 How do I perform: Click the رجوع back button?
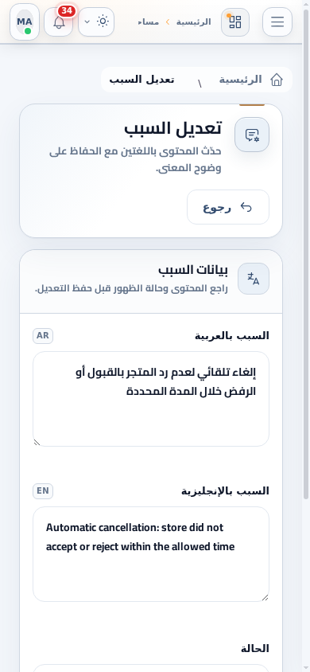228,207
